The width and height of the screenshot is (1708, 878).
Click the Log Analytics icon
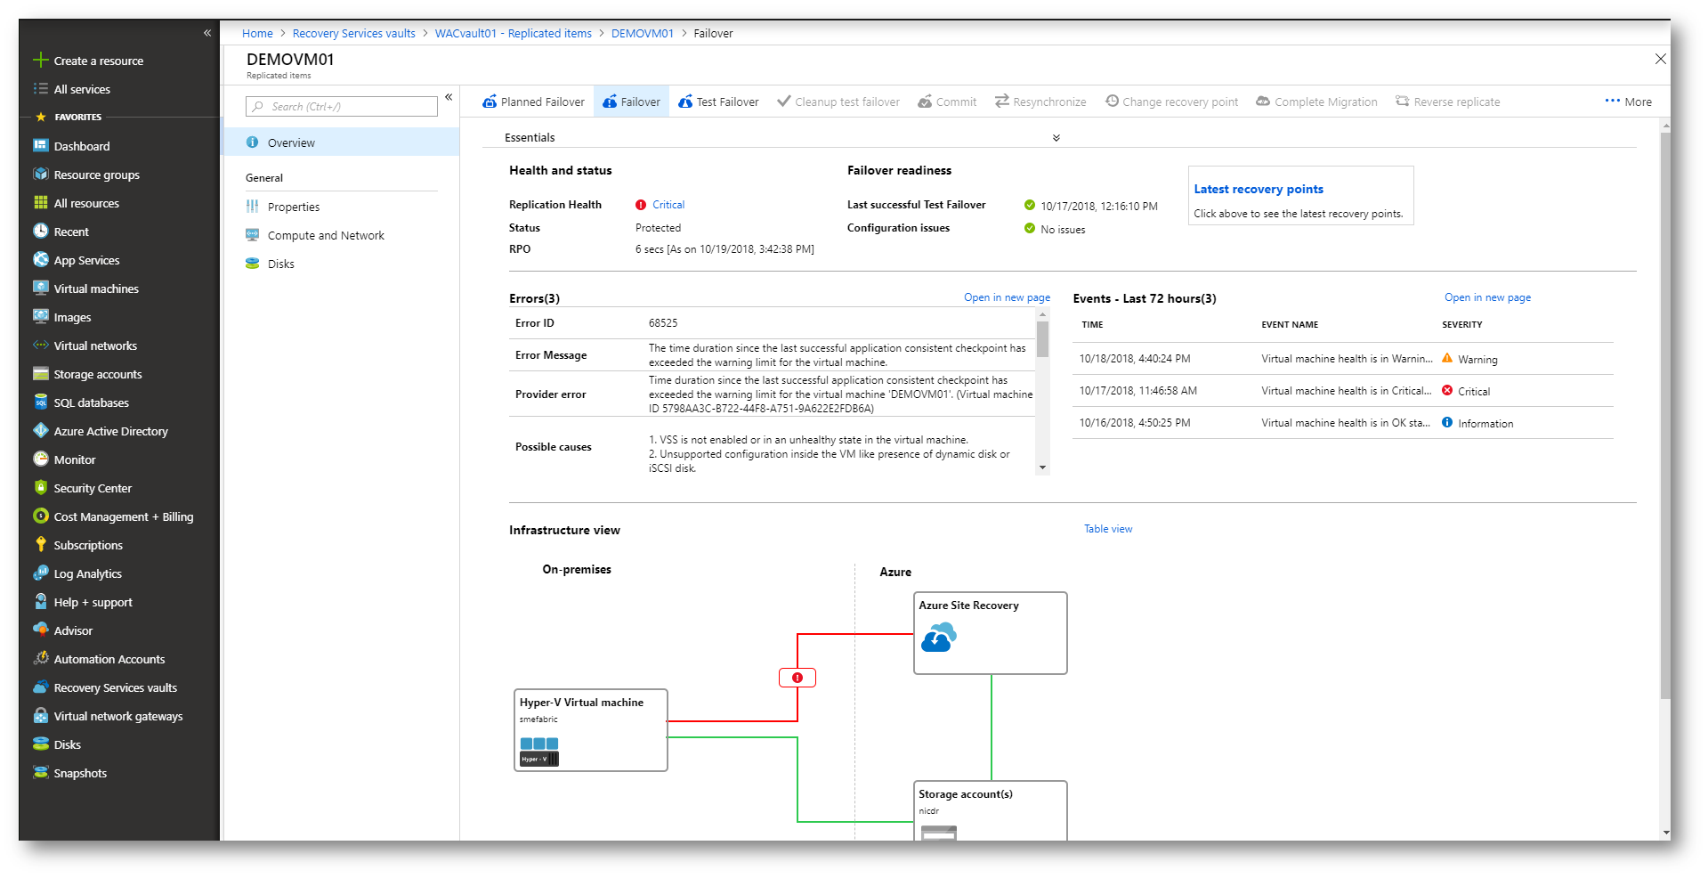(x=40, y=573)
